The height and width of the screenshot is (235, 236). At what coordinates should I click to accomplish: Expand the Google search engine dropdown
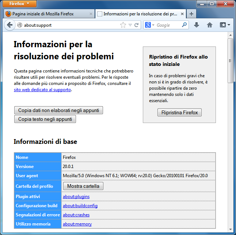coord(149,25)
